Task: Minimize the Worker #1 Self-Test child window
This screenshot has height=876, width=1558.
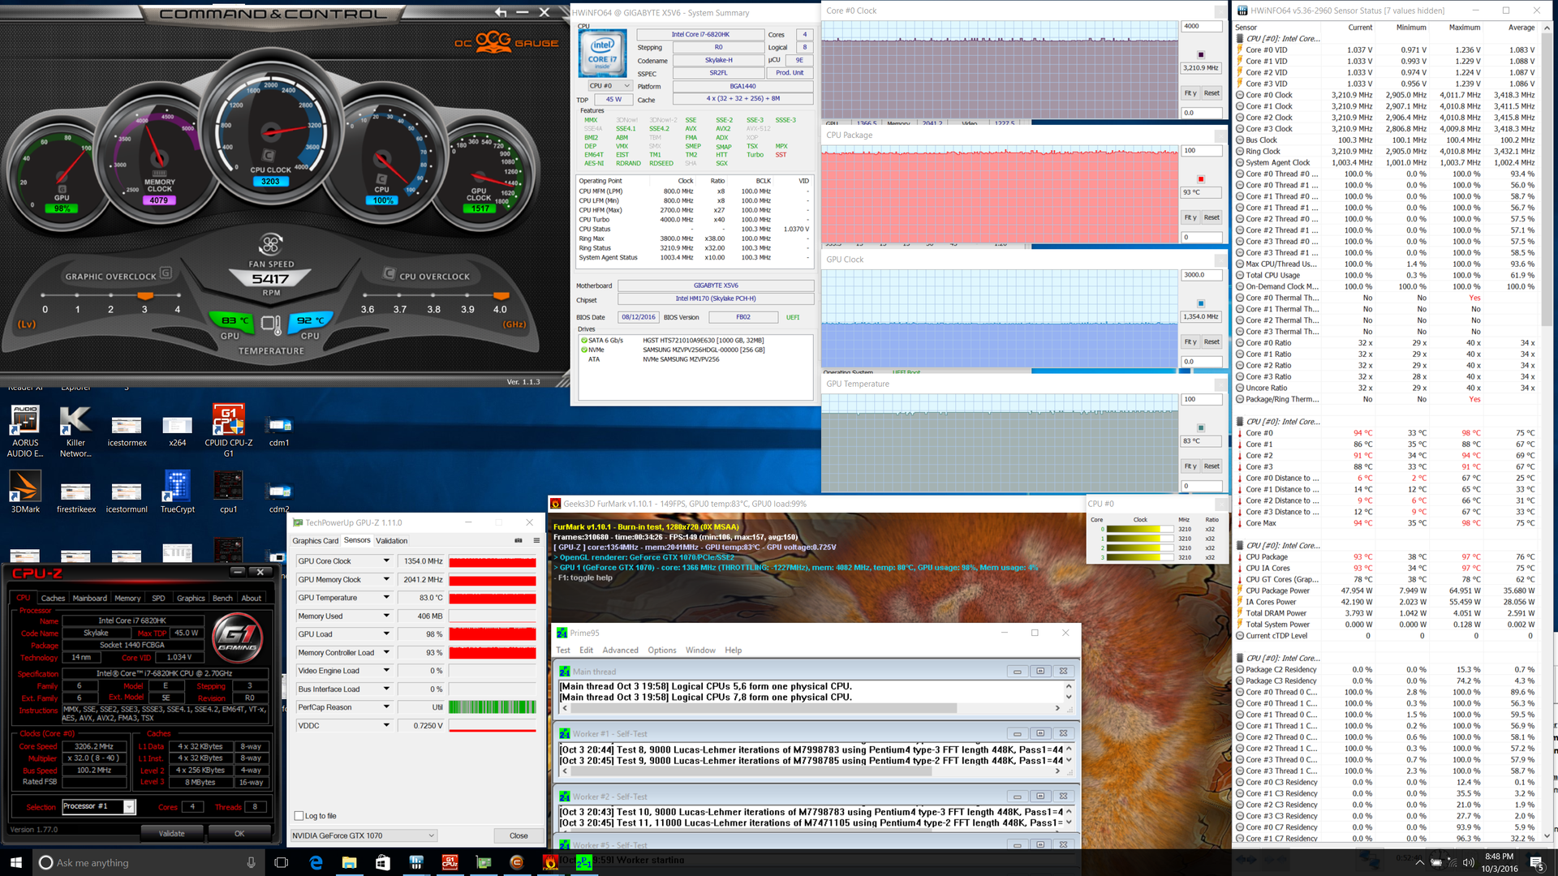Action: coord(1017,733)
